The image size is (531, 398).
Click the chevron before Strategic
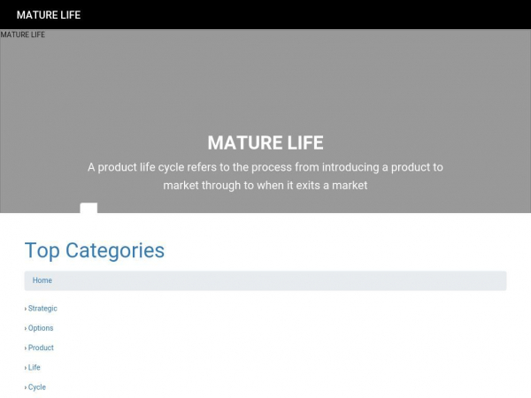[26, 309]
